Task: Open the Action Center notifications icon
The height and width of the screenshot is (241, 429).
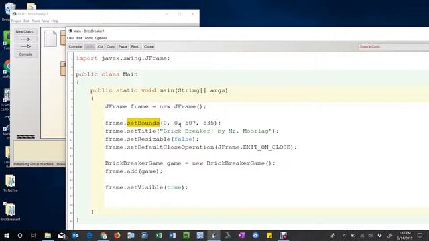Action: [x=420, y=235]
